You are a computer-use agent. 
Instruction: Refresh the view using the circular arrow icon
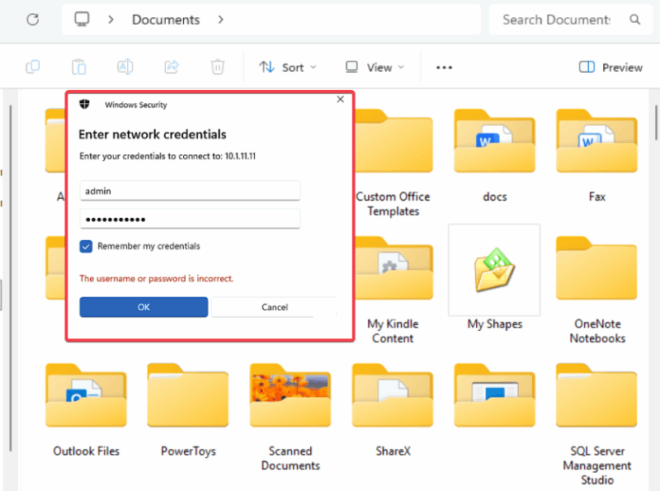(x=31, y=19)
